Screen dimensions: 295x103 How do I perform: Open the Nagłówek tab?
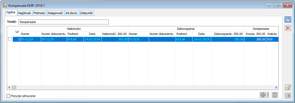tap(24, 13)
